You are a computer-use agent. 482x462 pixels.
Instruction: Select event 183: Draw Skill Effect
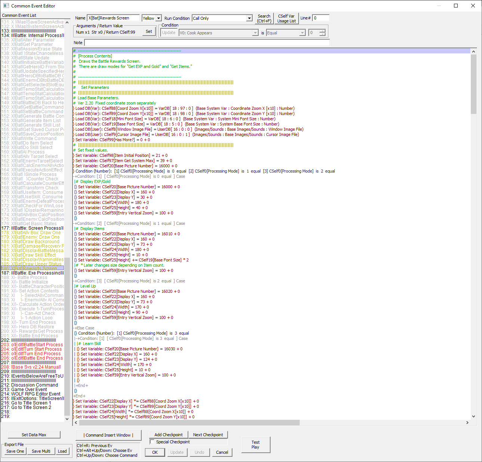pyautogui.click(x=33, y=255)
